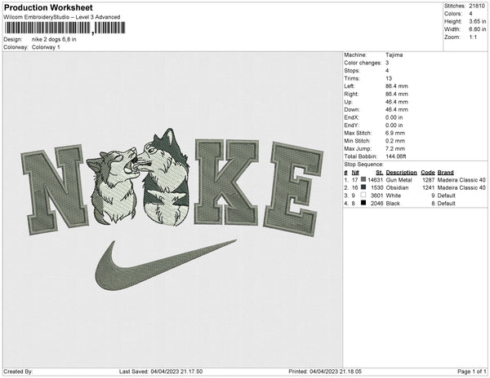The width and height of the screenshot is (490, 378).
Task: Click the thread code 1241
Action: (429, 187)
